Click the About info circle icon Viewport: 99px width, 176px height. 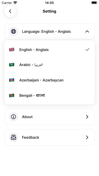(x=13, y=117)
